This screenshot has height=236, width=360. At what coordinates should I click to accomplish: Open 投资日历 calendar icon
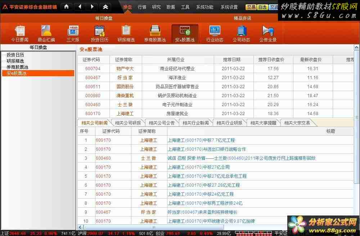pos(99,34)
